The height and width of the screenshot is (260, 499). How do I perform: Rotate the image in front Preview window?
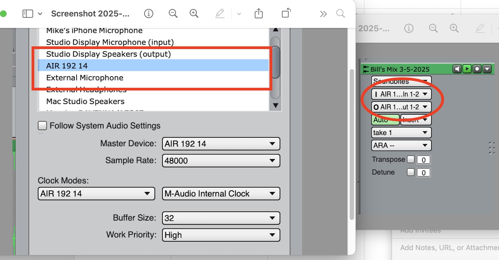tap(286, 13)
